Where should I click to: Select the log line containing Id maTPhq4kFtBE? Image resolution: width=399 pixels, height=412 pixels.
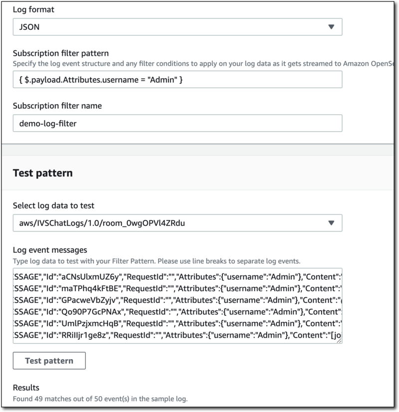[177, 287]
